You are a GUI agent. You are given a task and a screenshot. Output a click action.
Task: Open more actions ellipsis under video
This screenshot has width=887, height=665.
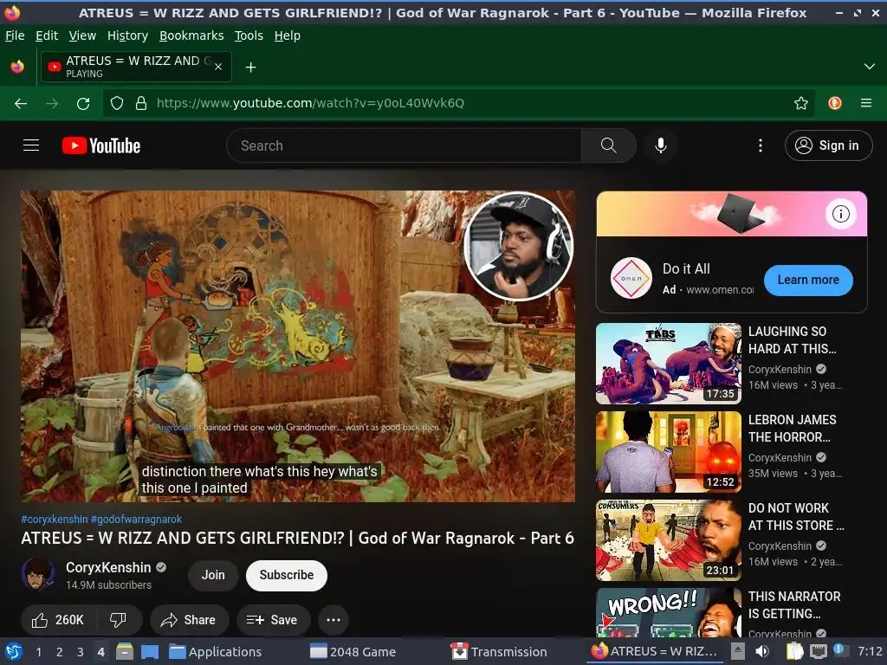pyautogui.click(x=333, y=620)
